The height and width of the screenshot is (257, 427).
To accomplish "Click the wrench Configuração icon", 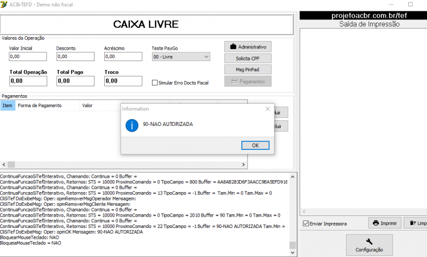I will (x=369, y=242).
